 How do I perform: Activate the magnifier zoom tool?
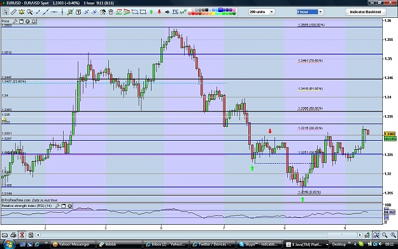pyautogui.click(x=30, y=12)
